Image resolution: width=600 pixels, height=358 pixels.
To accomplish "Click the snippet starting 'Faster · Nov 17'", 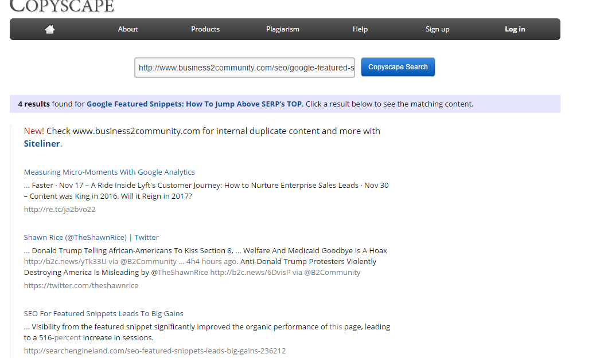I will tap(207, 191).
